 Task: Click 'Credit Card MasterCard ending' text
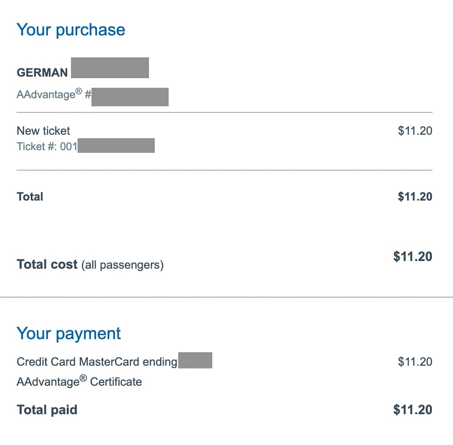(97, 362)
